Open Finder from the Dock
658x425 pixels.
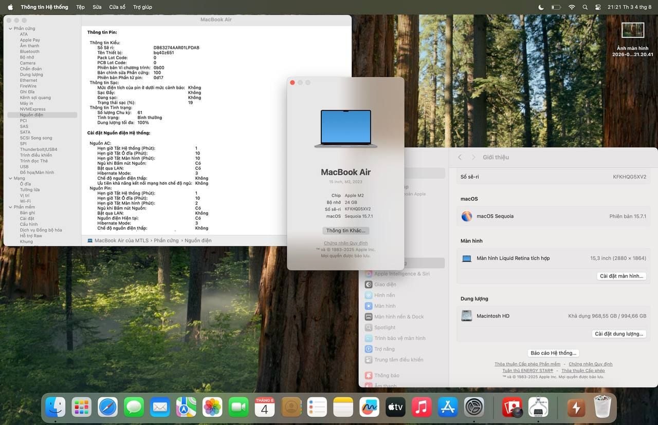tap(56, 408)
